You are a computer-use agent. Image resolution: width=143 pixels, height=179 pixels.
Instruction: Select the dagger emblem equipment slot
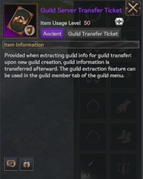click(x=124, y=166)
